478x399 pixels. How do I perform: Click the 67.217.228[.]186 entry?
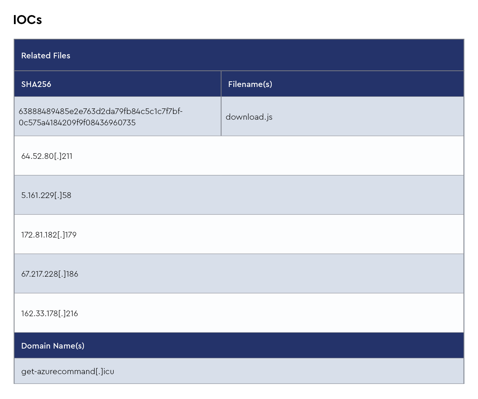49,274
